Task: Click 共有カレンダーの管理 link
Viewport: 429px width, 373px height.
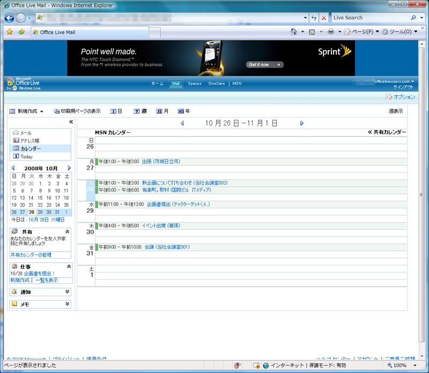Action: click(x=31, y=255)
